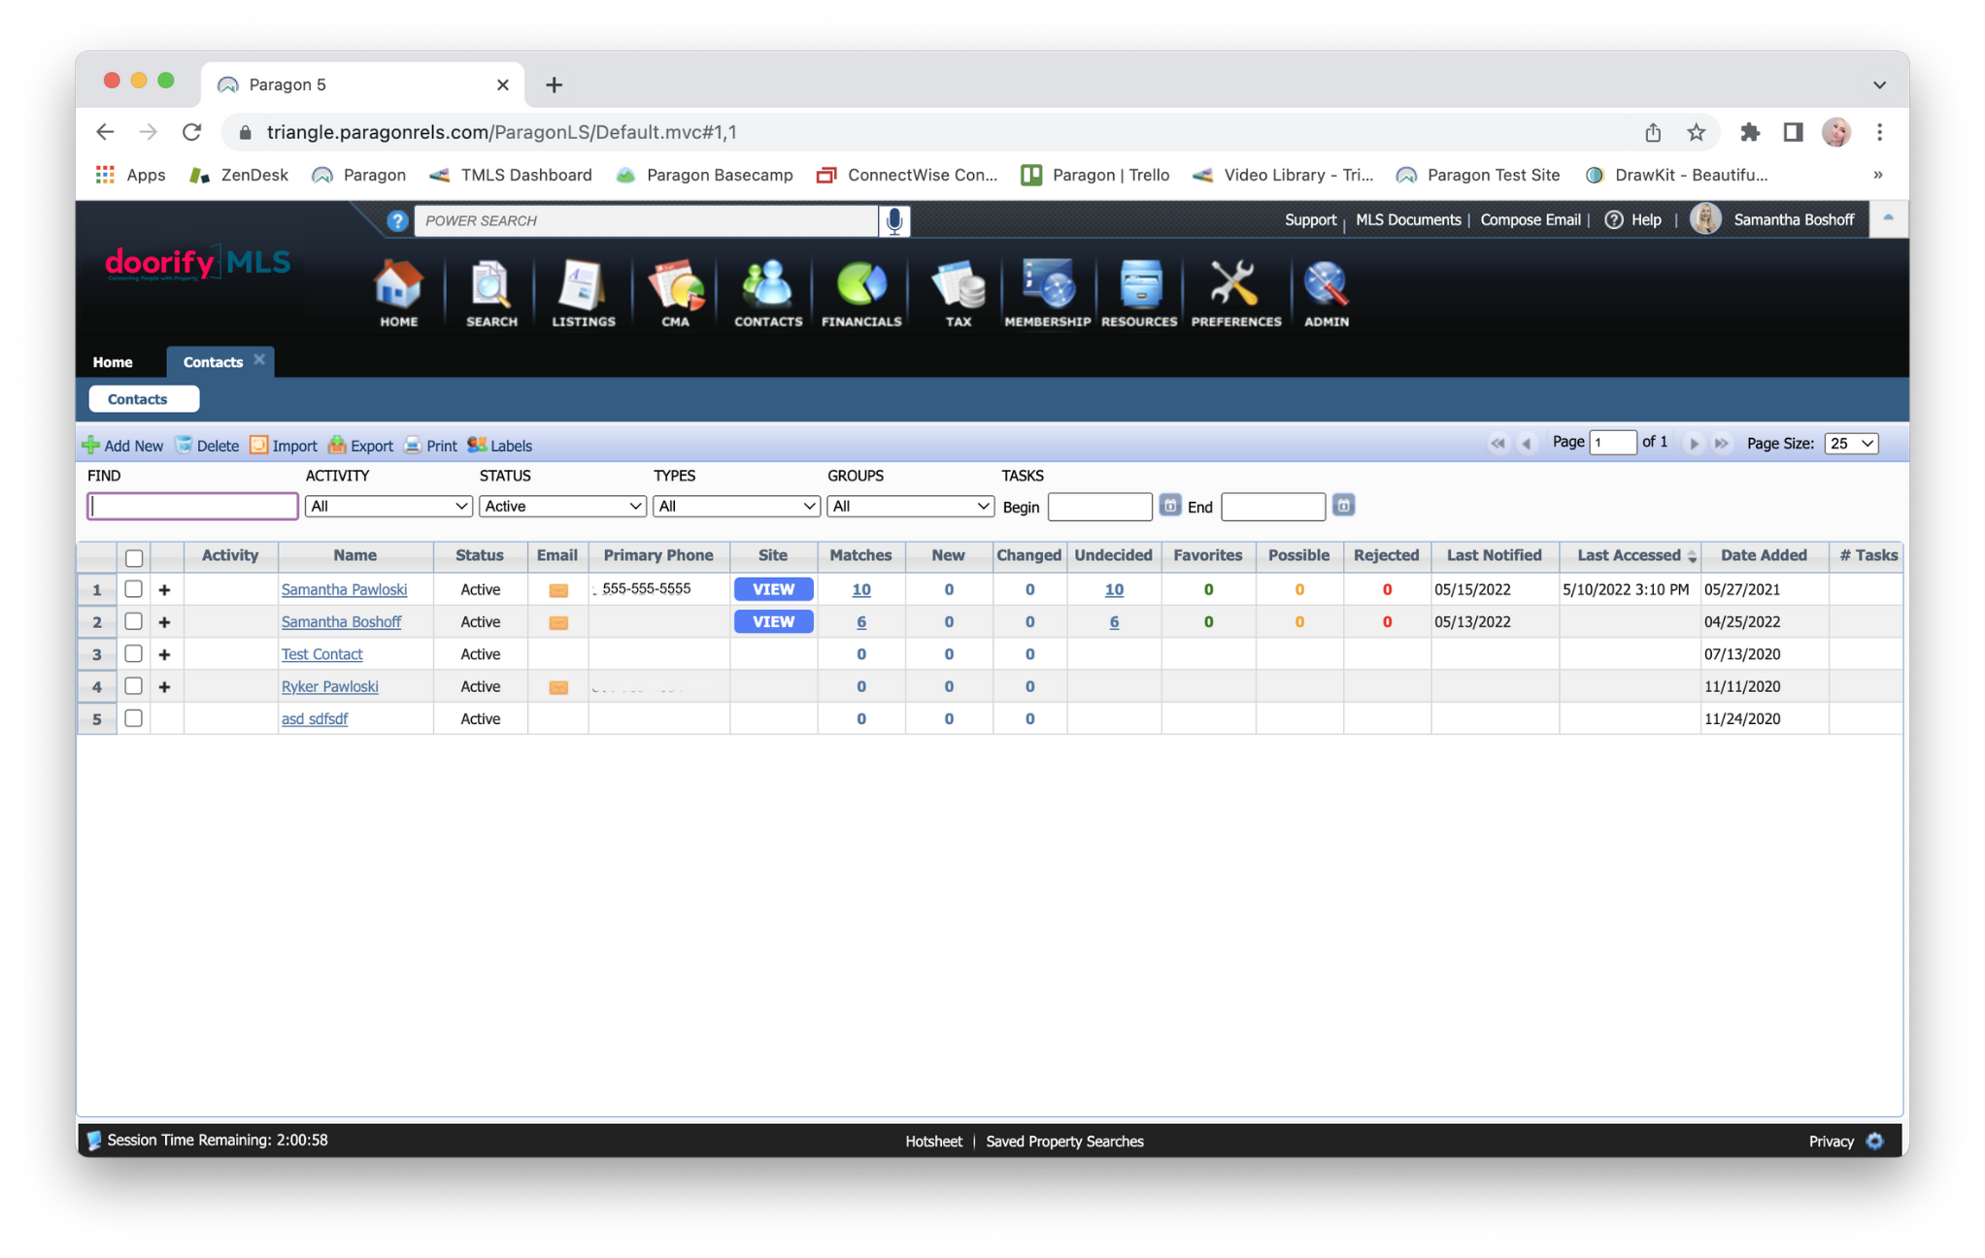Check the box for Ryker Pawloski
1985x1258 pixels.
(134, 686)
